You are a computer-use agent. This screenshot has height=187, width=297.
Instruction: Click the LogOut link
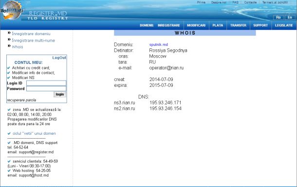59,58
